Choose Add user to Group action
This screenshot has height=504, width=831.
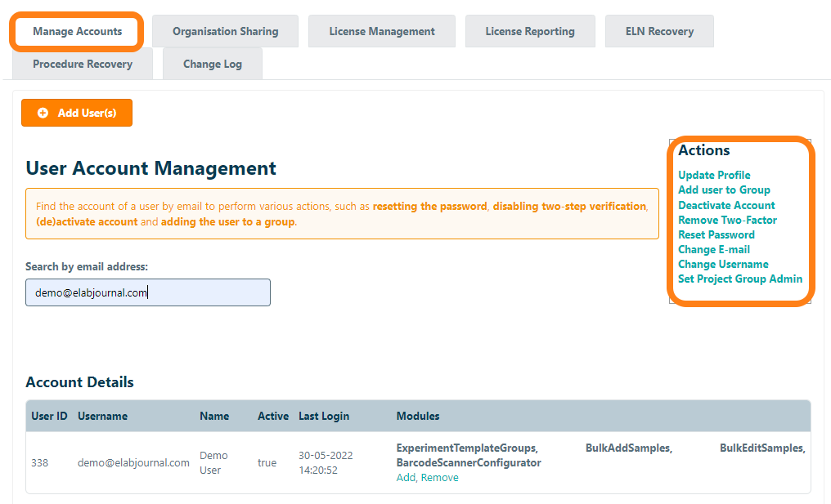[724, 190]
